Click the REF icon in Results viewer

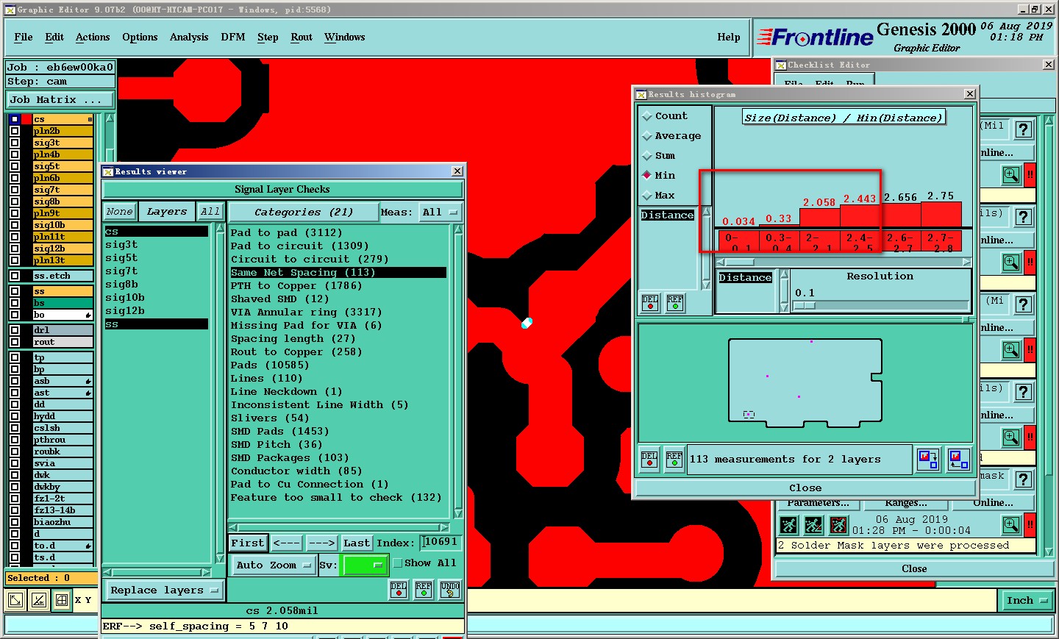click(424, 590)
